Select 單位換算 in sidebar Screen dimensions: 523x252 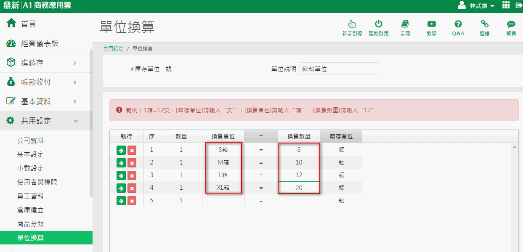46,238
